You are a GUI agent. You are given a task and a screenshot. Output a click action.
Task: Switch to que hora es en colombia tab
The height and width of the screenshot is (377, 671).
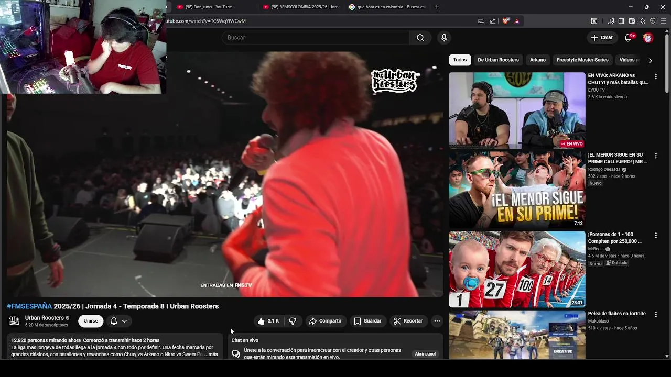(x=387, y=7)
